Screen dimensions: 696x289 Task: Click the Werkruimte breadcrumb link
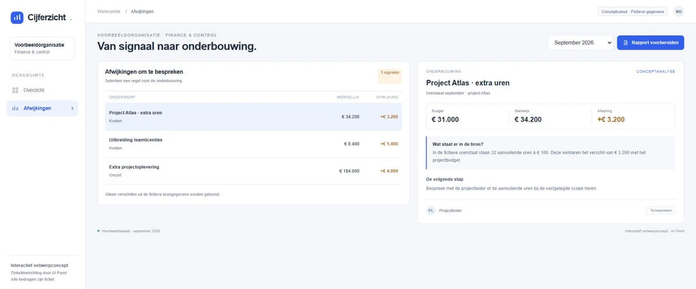coord(109,11)
